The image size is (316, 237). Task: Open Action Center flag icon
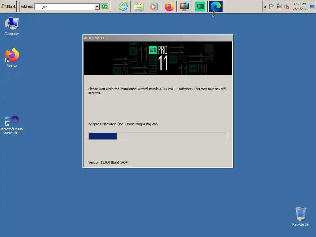pos(272,7)
